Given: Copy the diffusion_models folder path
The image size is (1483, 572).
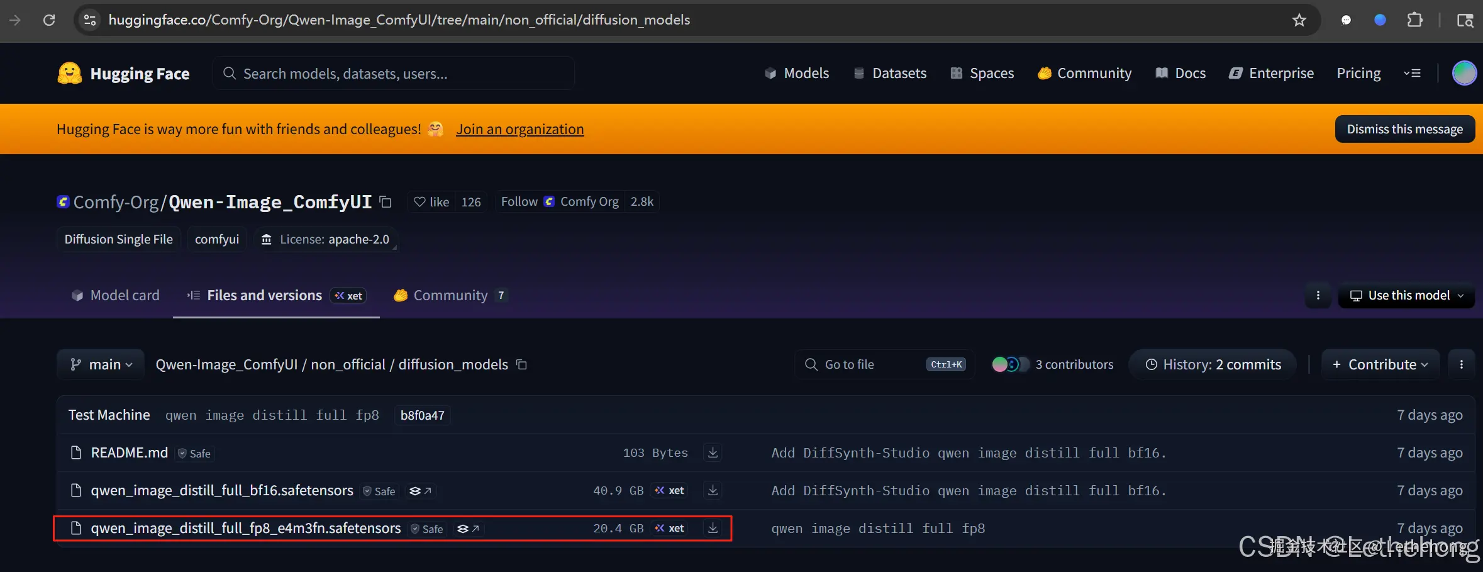Looking at the screenshot, I should click(x=521, y=364).
